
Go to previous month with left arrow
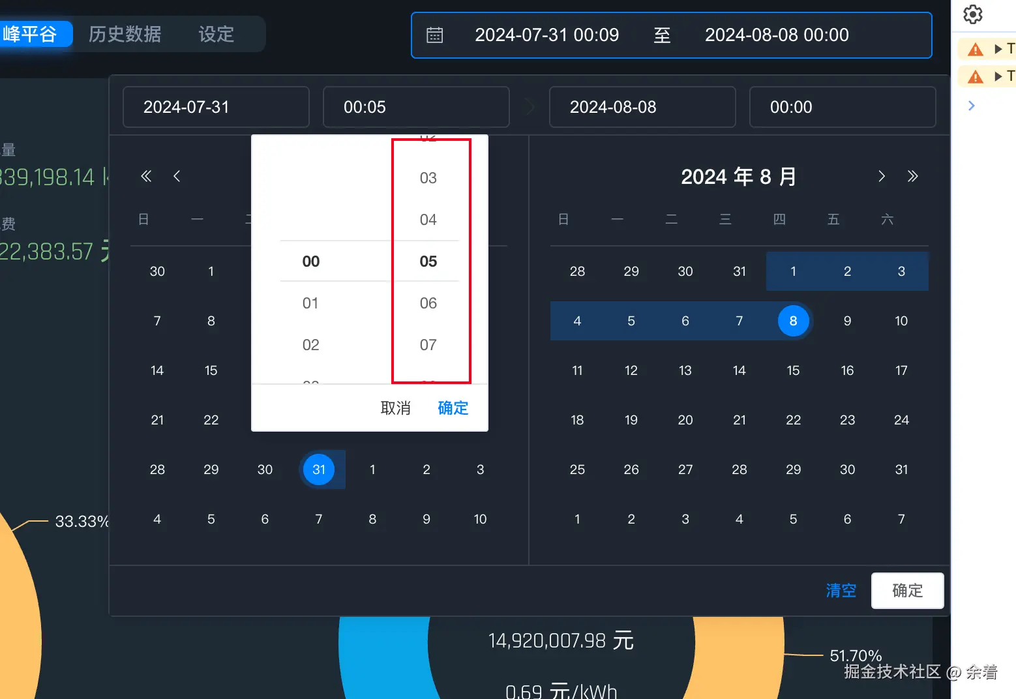177,176
